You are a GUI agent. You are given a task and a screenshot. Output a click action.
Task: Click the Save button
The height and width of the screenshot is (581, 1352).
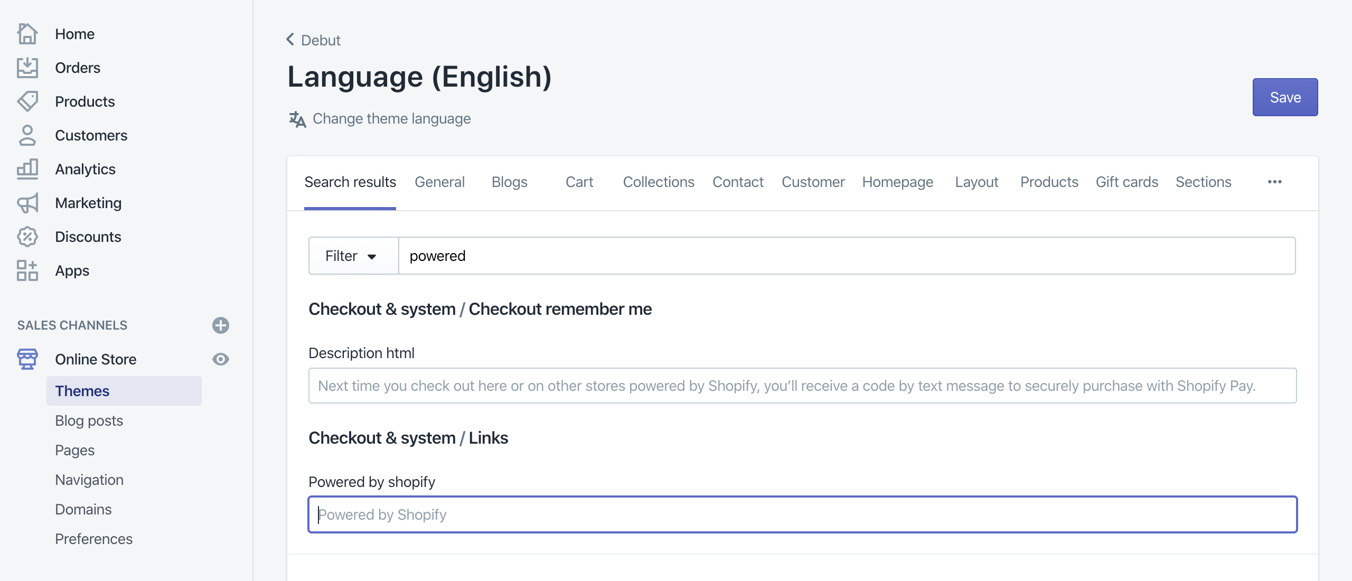click(x=1285, y=97)
